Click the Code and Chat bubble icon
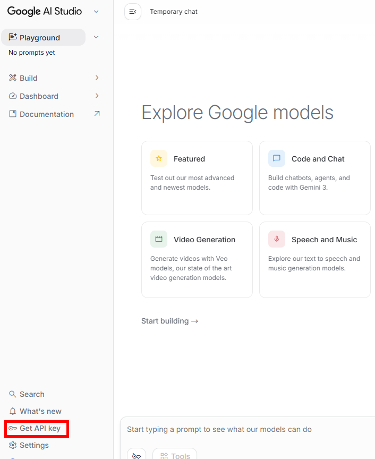 pos(277,158)
